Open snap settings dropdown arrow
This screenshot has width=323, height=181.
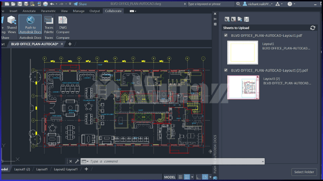point(192,177)
